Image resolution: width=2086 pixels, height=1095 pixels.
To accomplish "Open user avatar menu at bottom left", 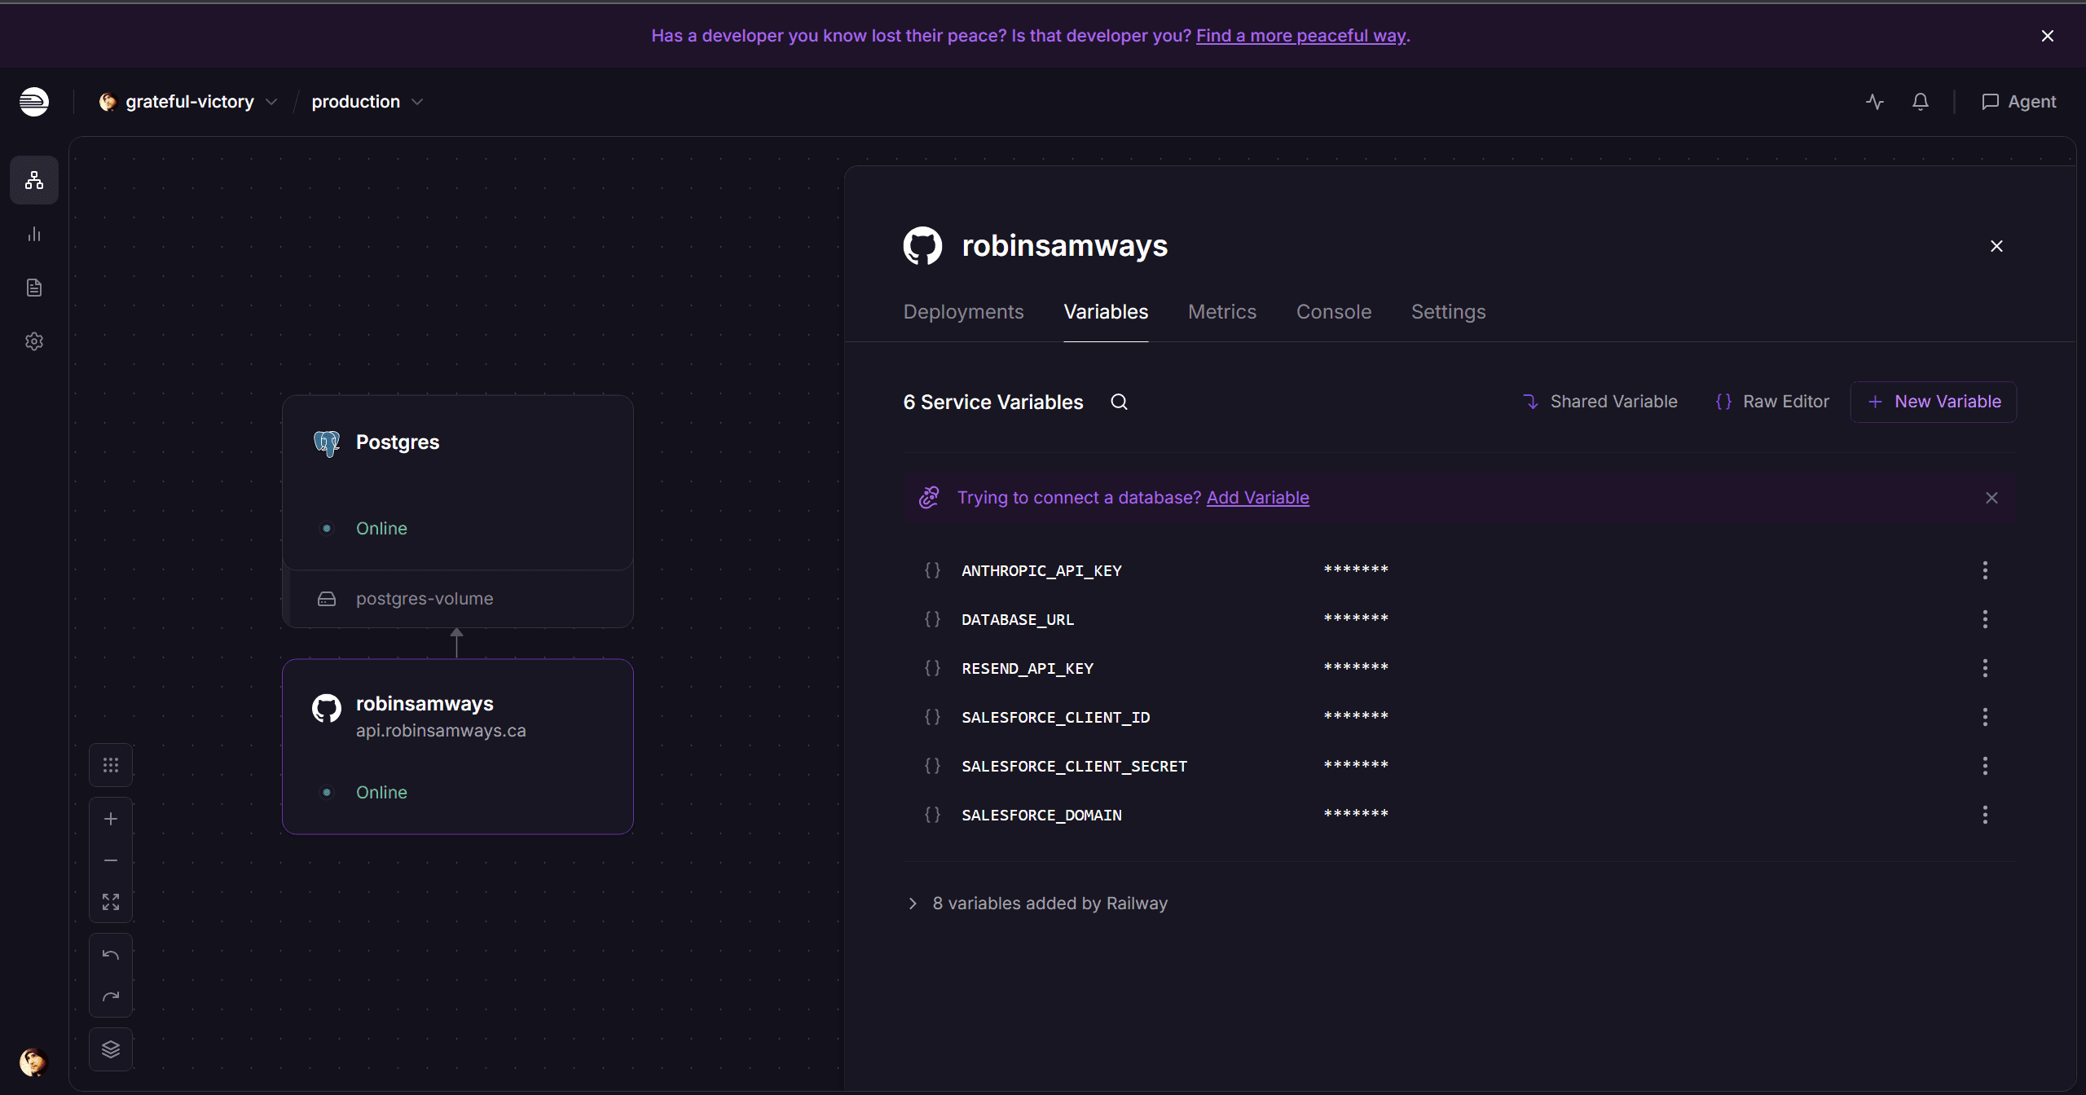I will click(x=33, y=1062).
